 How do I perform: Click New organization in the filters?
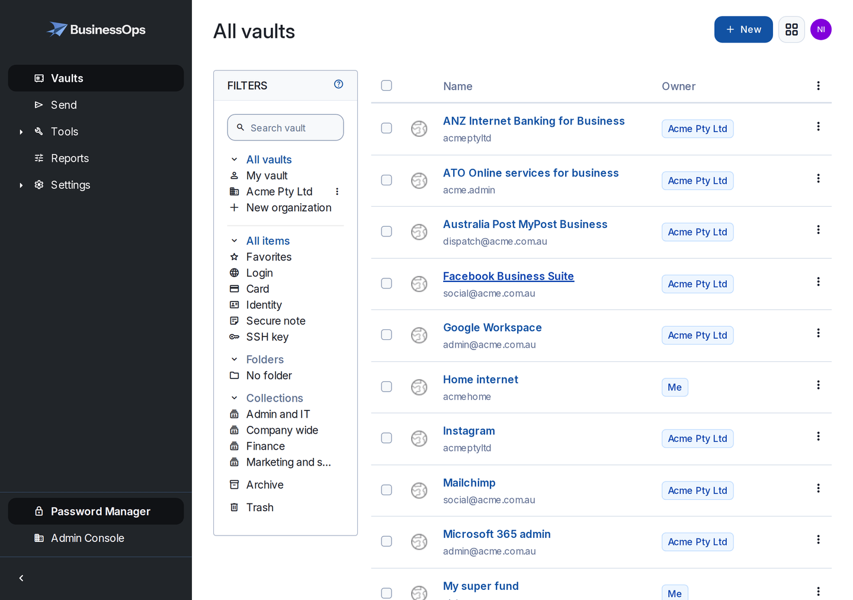click(x=288, y=208)
